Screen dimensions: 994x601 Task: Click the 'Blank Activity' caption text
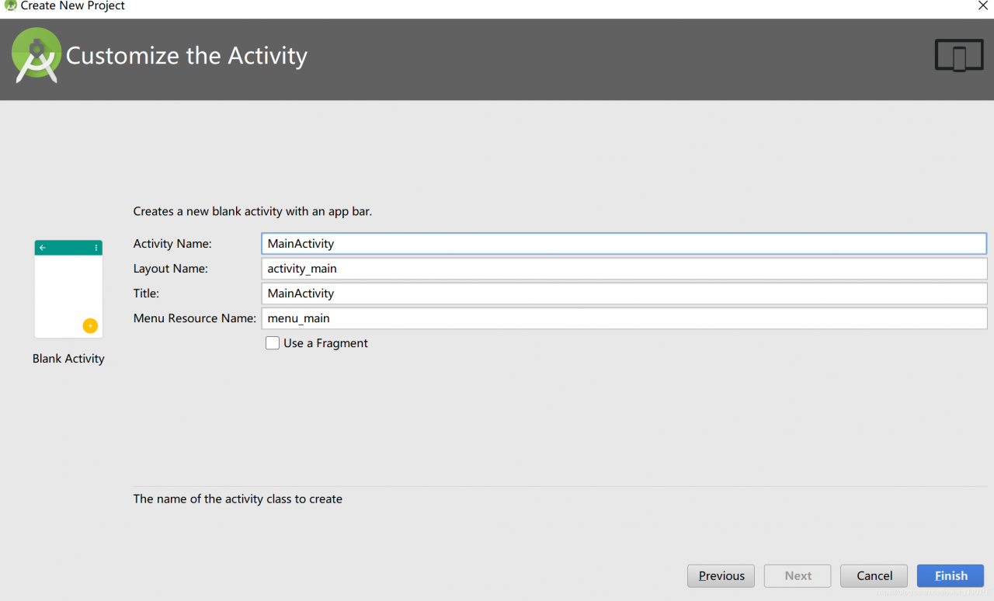pos(68,359)
